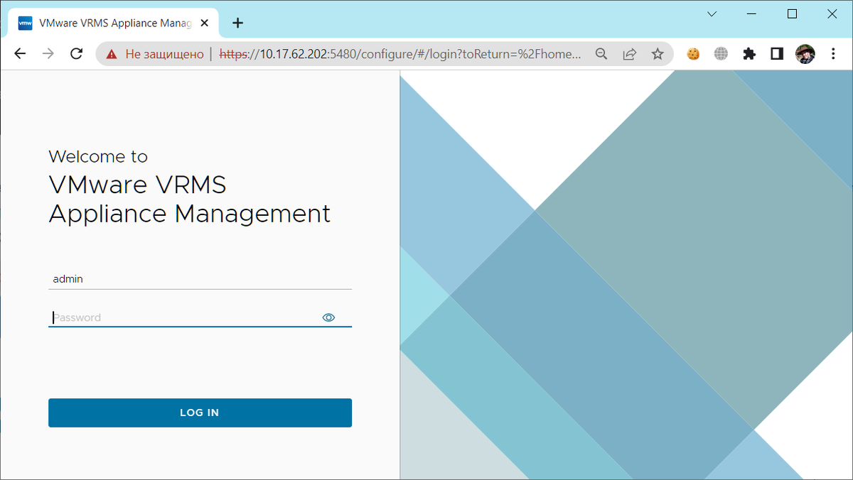Open the tab search chevron at top right
Screen dimensions: 853x480
pyautogui.click(x=712, y=13)
